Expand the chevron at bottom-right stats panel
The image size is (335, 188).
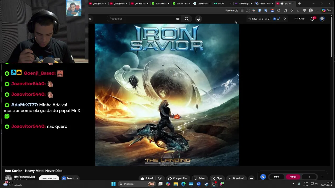click(x=322, y=177)
